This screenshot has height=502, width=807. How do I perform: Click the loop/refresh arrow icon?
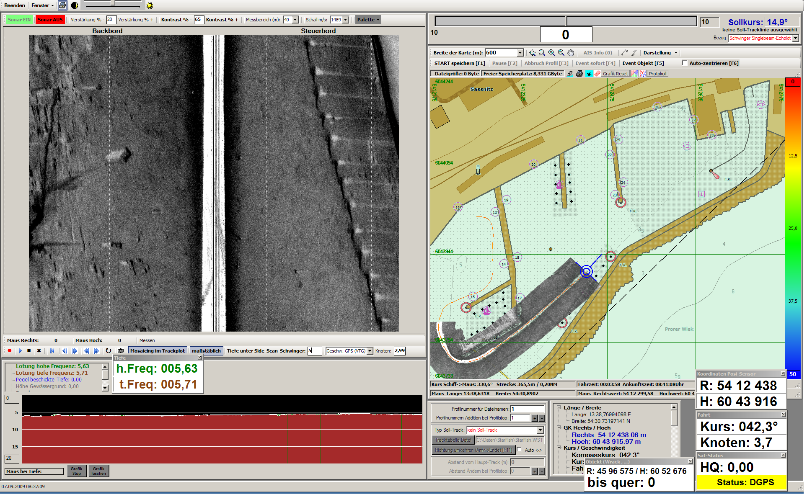click(108, 351)
